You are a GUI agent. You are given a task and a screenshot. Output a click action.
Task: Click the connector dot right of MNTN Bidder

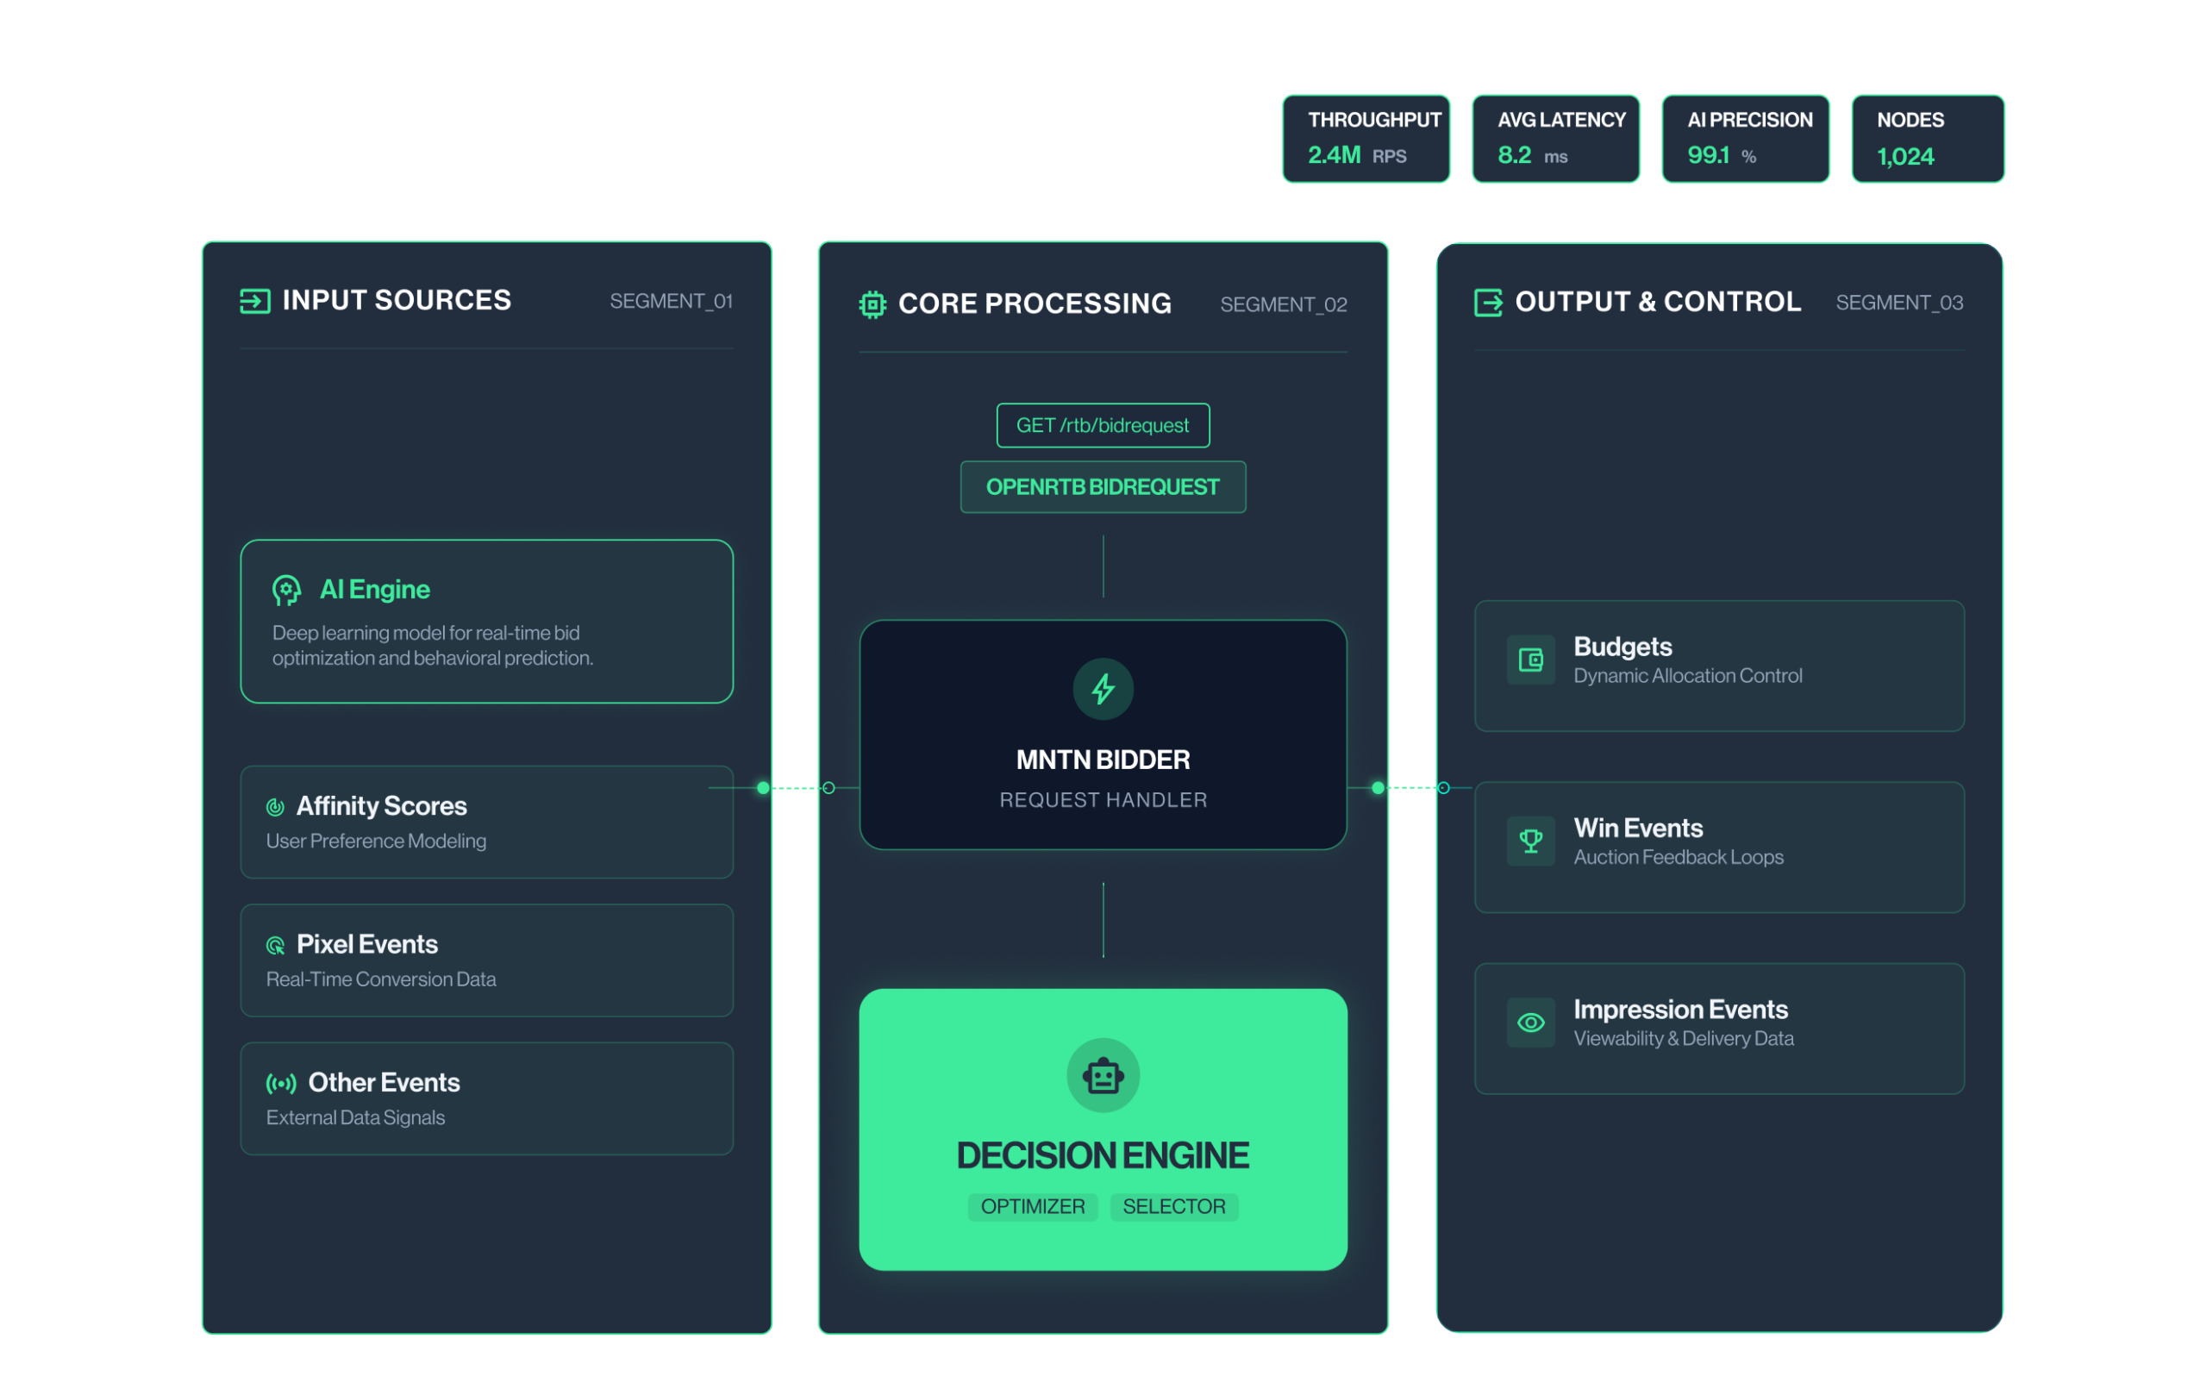(x=1378, y=788)
